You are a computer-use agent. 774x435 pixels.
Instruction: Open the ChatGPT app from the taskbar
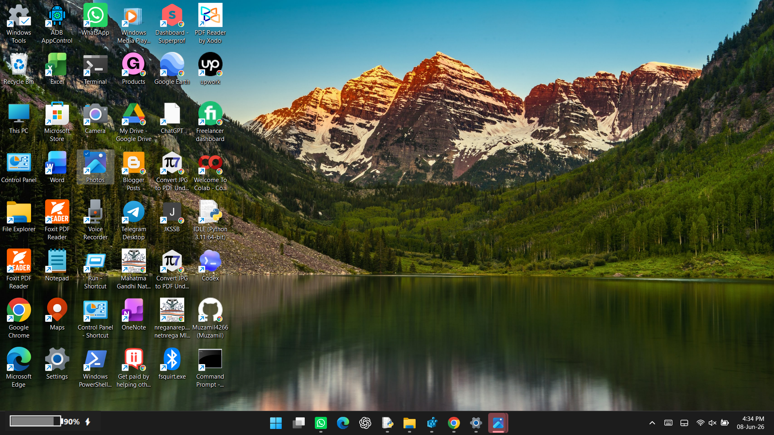coord(365,423)
